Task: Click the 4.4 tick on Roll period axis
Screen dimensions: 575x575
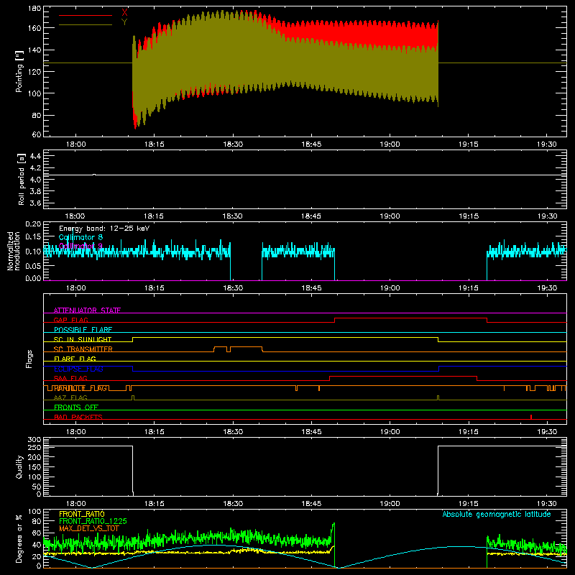Action: point(35,156)
